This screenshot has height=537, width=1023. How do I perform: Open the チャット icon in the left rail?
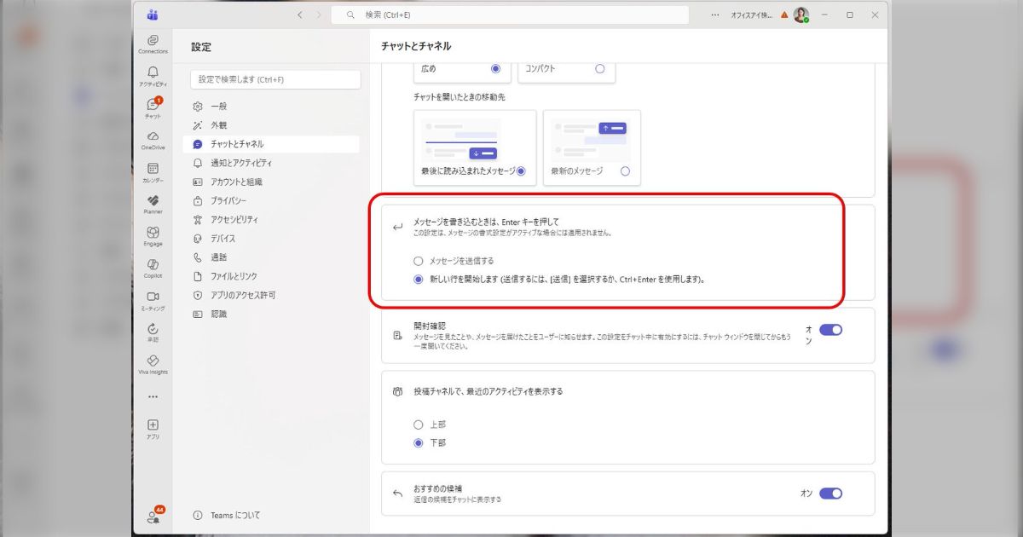tap(153, 104)
